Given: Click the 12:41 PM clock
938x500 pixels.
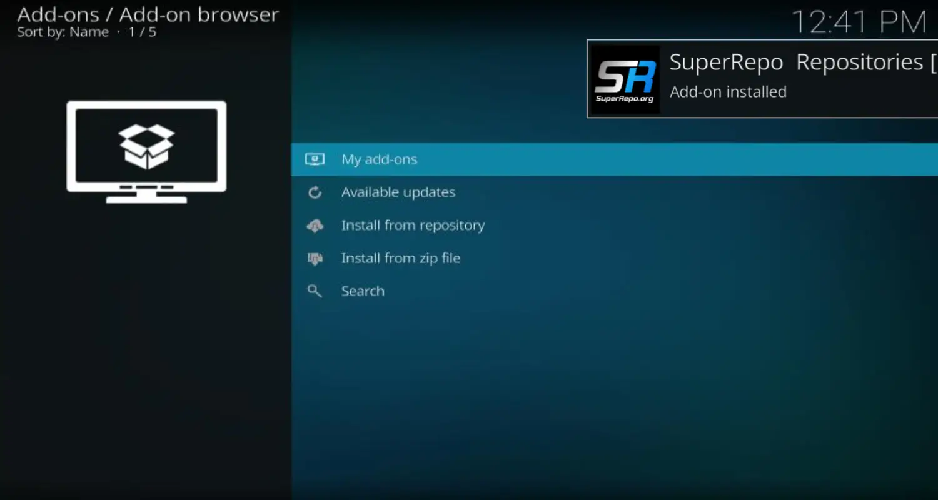Looking at the screenshot, I should pyautogui.click(x=859, y=22).
